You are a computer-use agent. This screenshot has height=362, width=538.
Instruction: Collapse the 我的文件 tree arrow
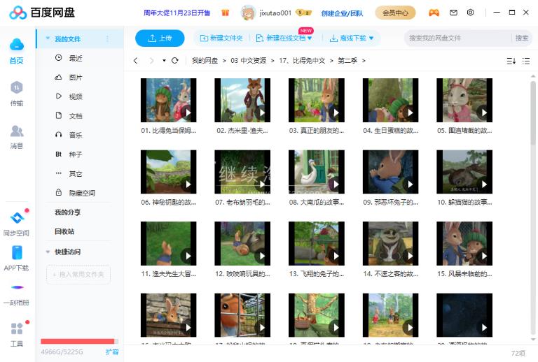click(x=48, y=38)
